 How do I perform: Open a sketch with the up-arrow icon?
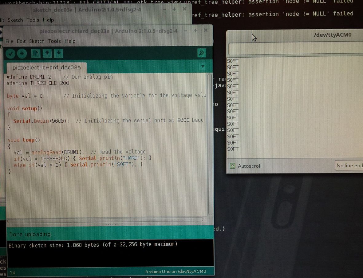(x=47, y=53)
